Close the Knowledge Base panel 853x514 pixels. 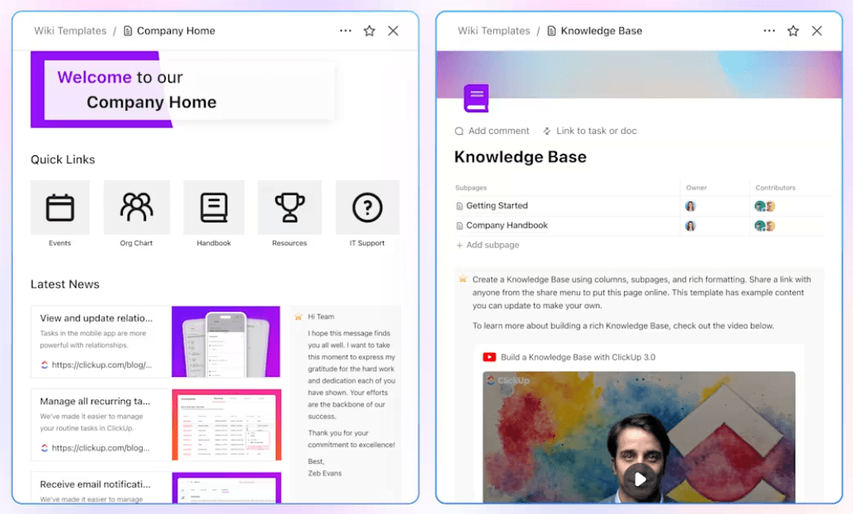point(817,31)
